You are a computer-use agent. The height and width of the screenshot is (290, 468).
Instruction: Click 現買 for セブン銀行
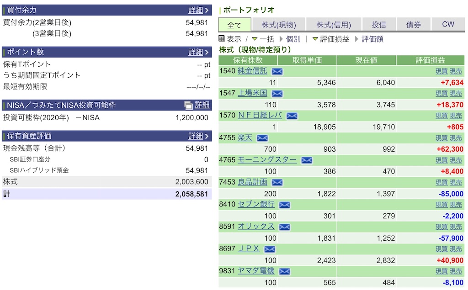441,205
